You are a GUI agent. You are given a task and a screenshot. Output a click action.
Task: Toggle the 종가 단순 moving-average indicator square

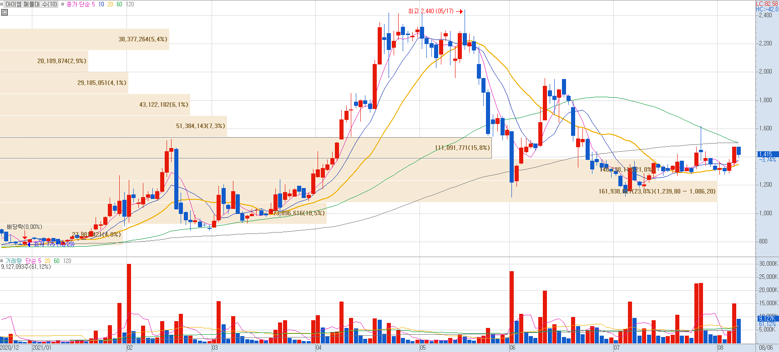tap(63, 4)
